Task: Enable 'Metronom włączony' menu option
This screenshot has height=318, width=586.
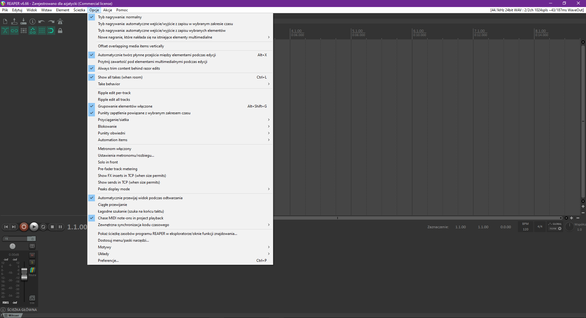Action: 180,149
